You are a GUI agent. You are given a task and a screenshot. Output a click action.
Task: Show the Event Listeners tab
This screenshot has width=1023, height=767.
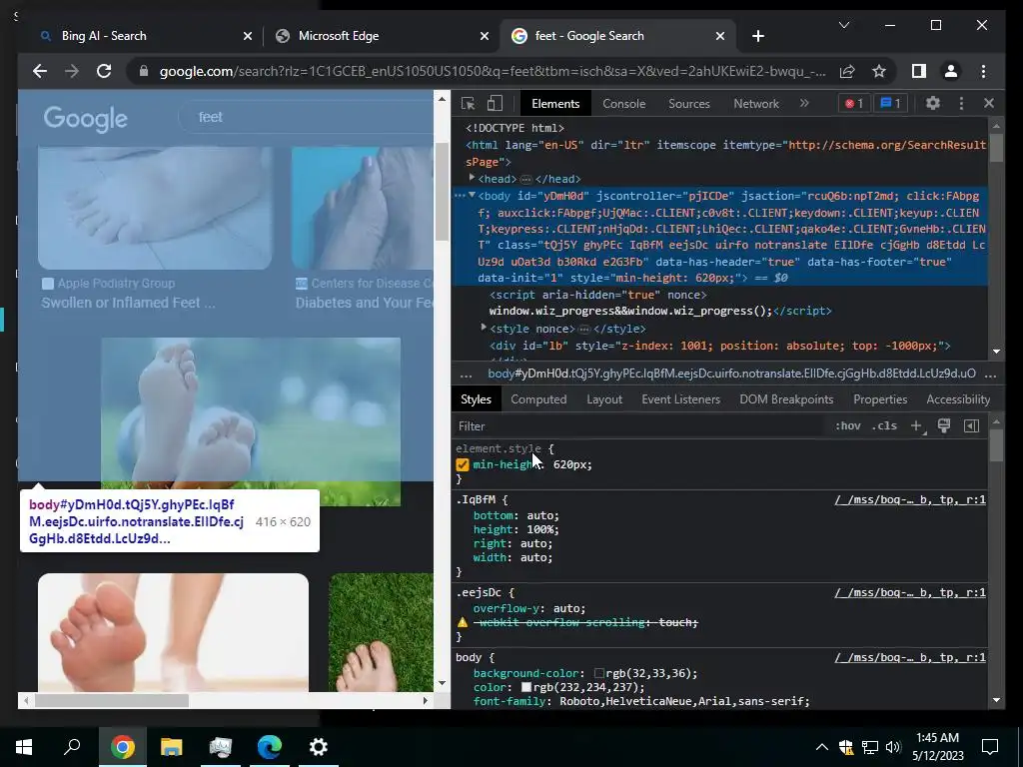point(680,399)
